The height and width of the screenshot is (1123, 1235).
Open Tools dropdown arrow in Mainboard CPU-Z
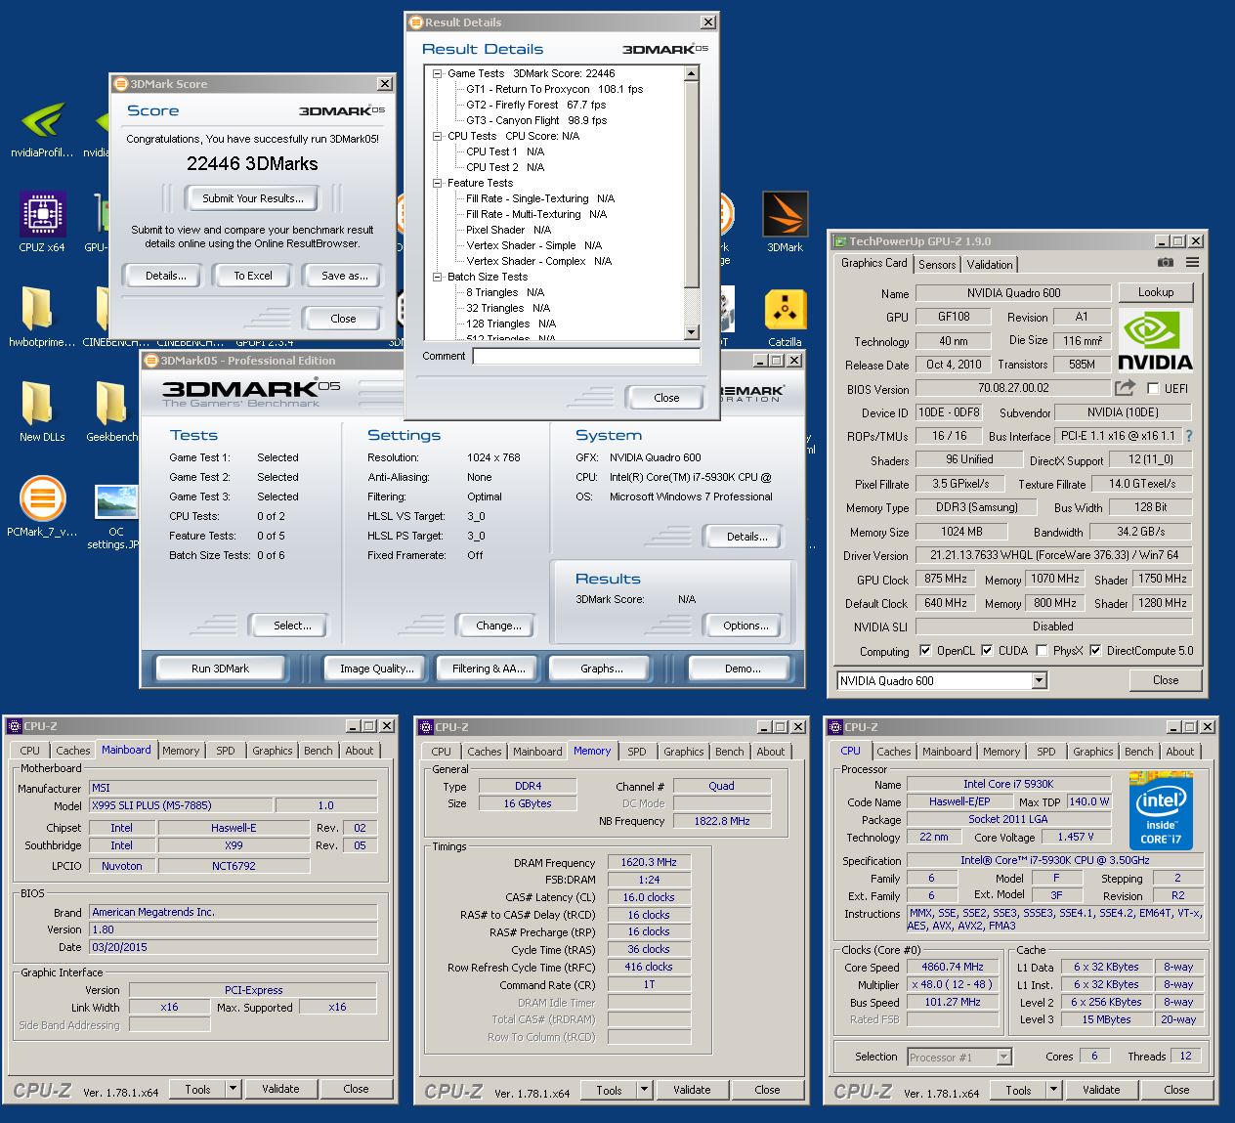click(233, 1089)
